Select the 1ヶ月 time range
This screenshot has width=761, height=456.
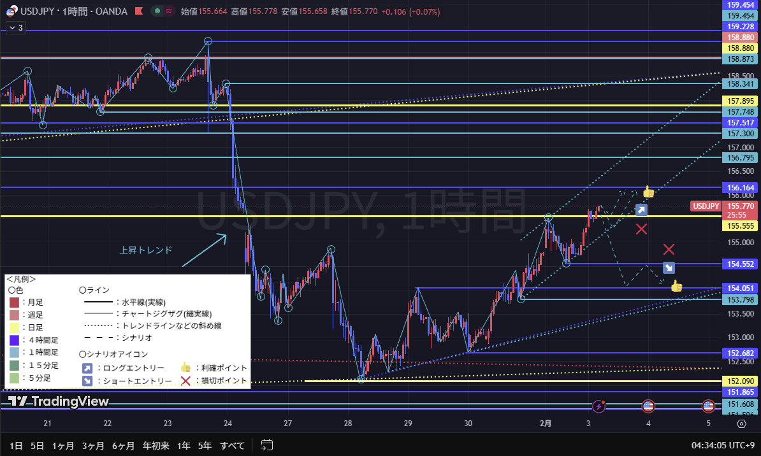pyautogui.click(x=63, y=445)
